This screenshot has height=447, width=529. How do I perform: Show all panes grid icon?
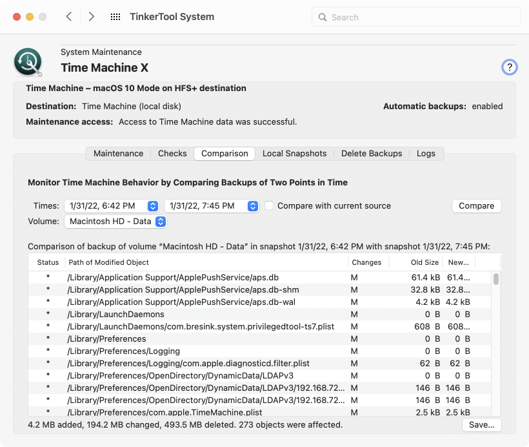(115, 17)
